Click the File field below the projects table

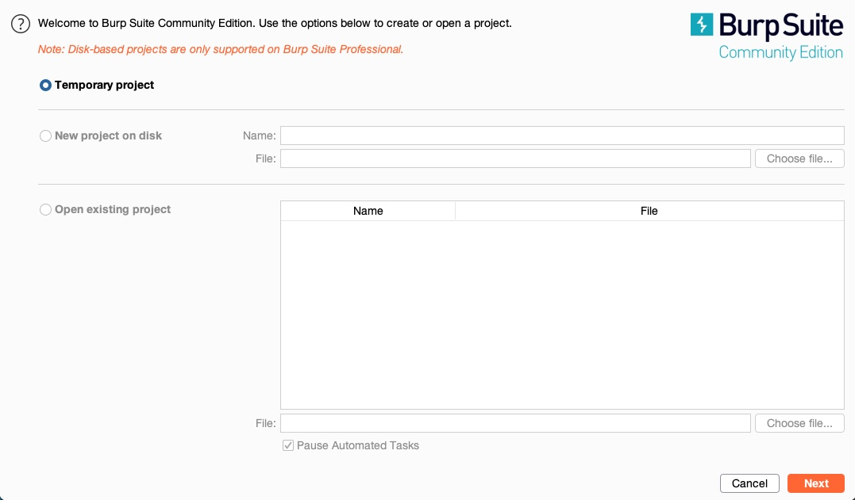[514, 423]
